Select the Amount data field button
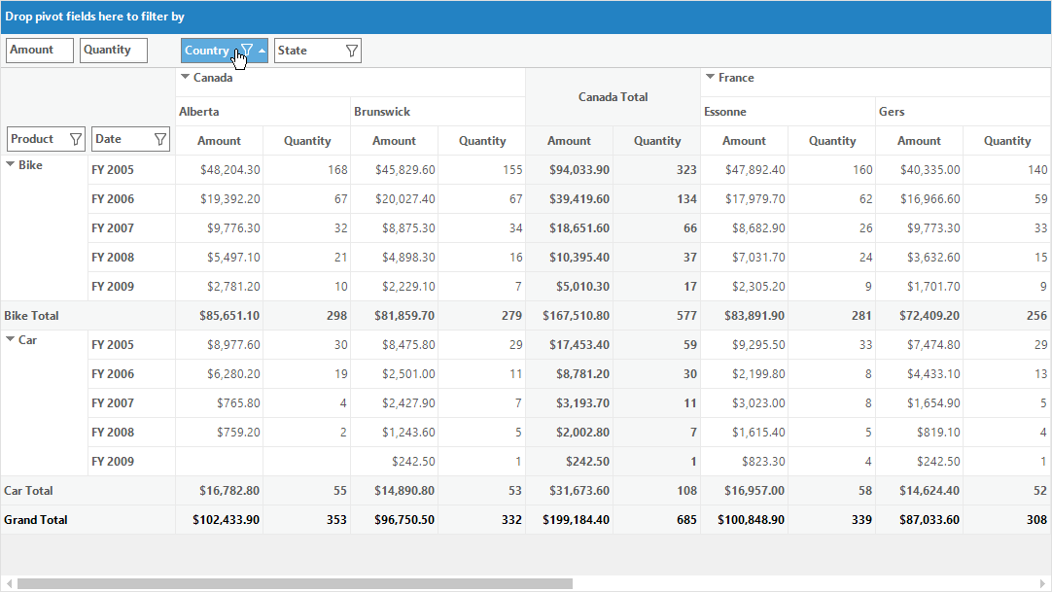 tap(40, 51)
